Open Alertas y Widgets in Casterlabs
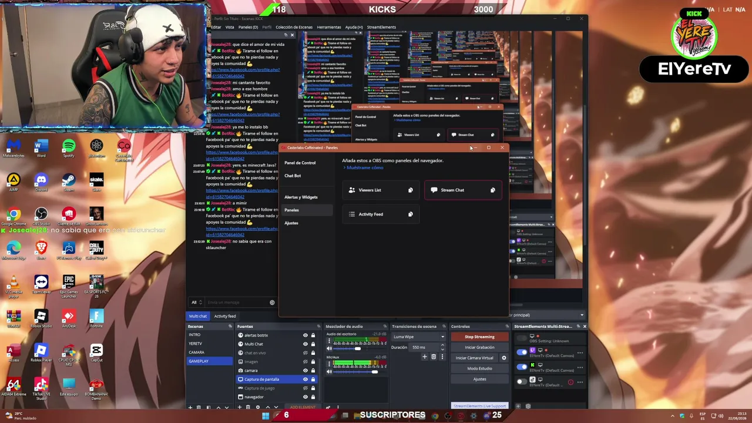Screen dimensions: 752x423 [x=301, y=197]
